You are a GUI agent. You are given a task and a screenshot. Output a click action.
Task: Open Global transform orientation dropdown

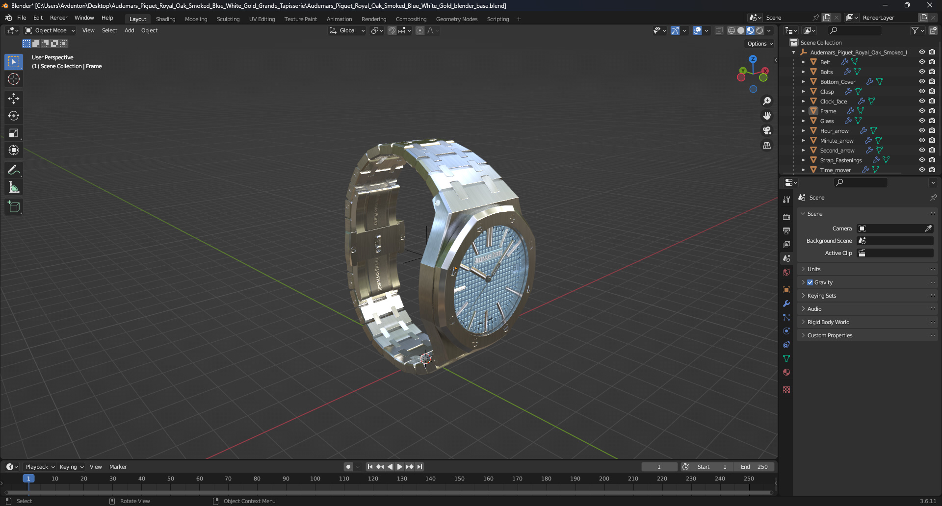[x=347, y=30]
